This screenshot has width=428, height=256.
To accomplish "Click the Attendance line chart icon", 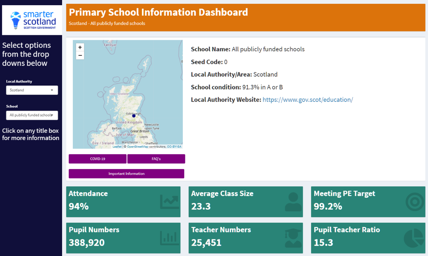I will click(x=169, y=202).
